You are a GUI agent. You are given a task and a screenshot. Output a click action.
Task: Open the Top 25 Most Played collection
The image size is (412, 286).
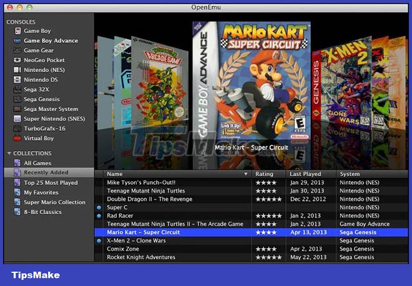click(x=51, y=183)
